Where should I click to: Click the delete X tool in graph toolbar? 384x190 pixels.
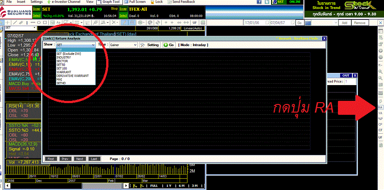[114, 23]
